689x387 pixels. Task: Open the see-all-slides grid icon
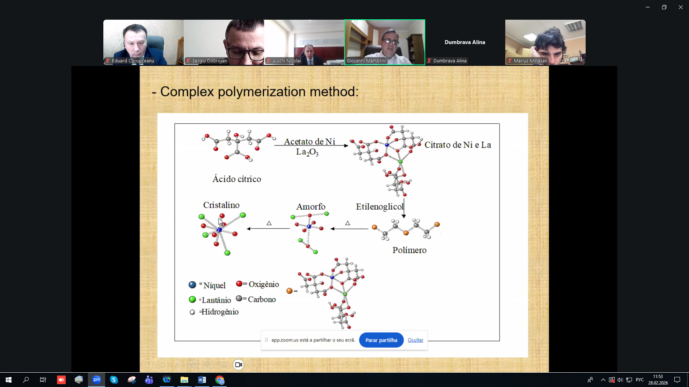193,365
